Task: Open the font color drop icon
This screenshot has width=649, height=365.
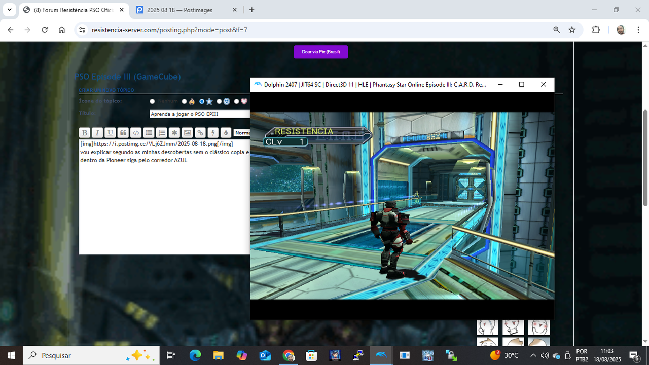Action: point(226,133)
